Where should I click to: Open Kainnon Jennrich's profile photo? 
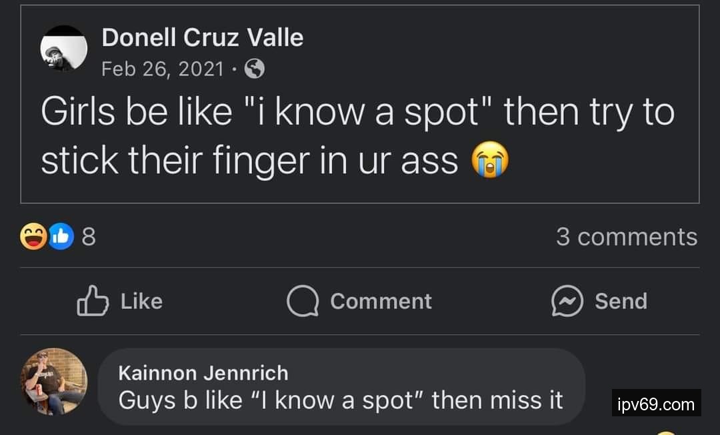54,381
